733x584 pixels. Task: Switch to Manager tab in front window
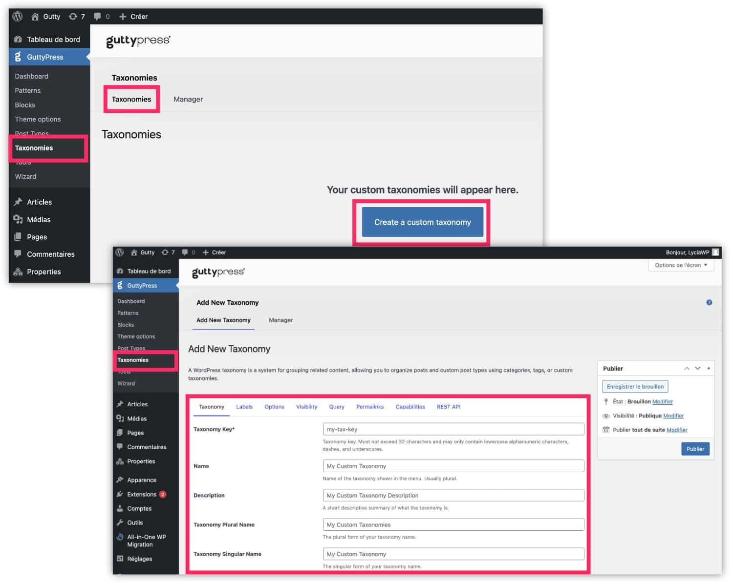point(281,320)
